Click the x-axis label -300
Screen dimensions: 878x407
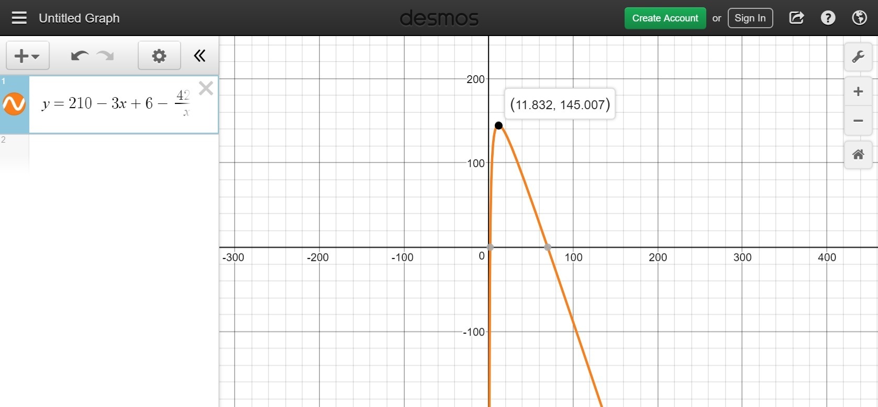coord(233,257)
